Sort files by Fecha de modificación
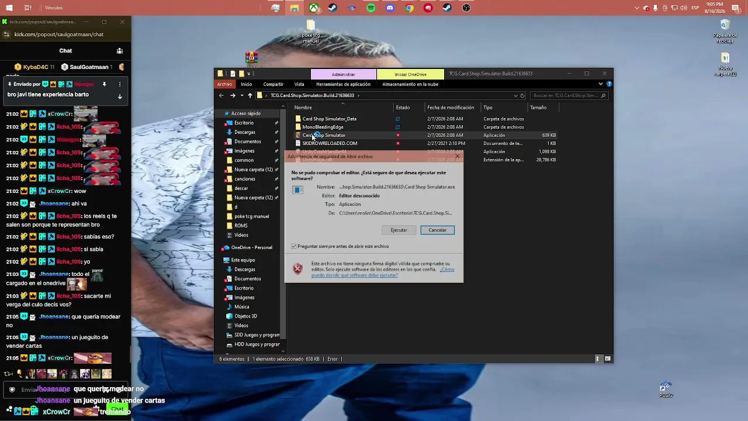The image size is (748, 421). (452, 108)
